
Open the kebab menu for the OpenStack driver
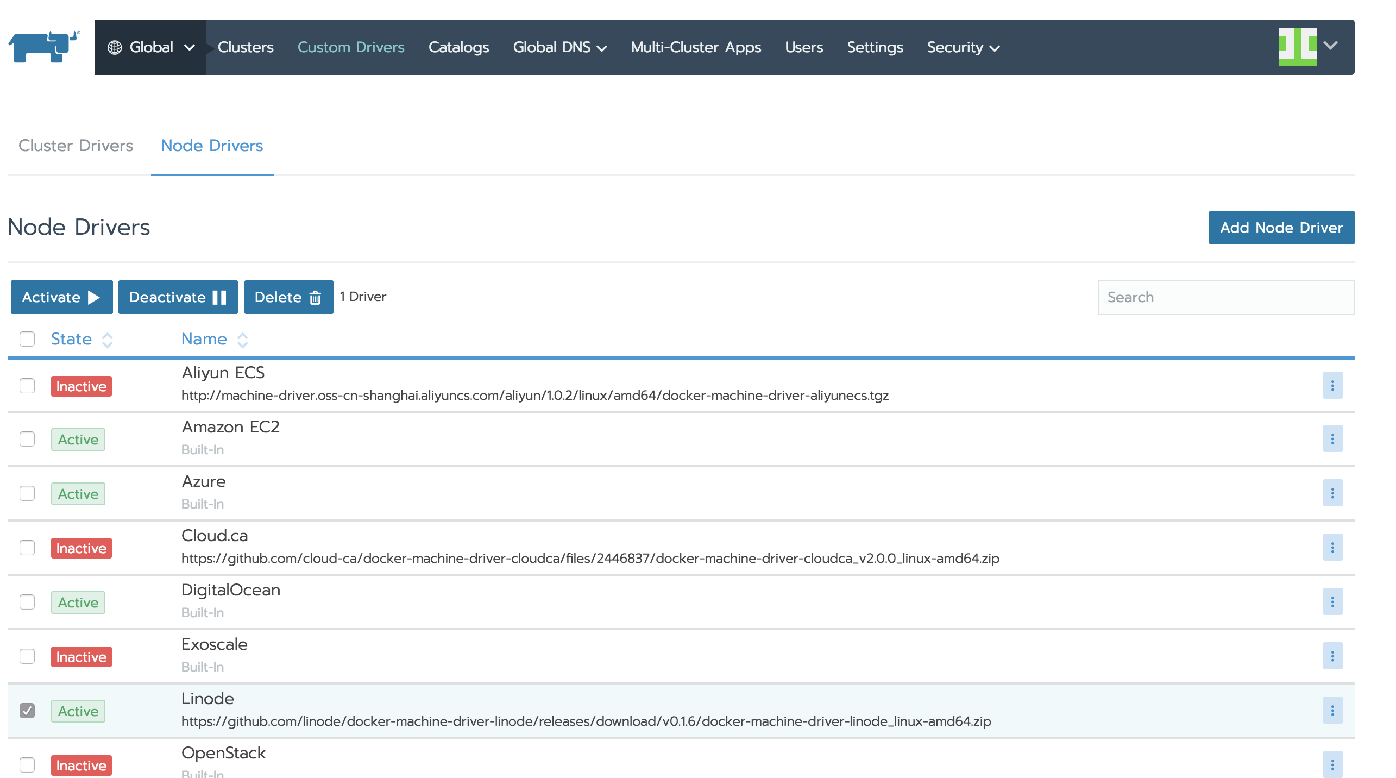(1332, 763)
